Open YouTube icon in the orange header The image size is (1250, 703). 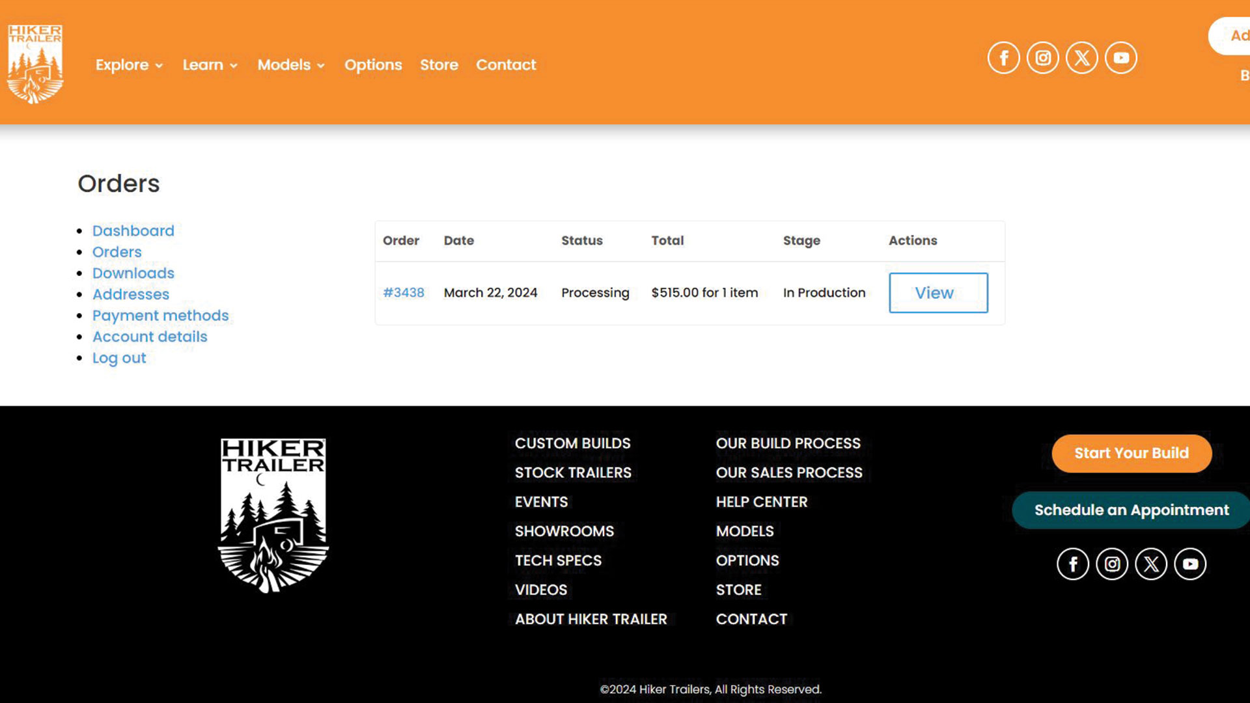pyautogui.click(x=1121, y=58)
